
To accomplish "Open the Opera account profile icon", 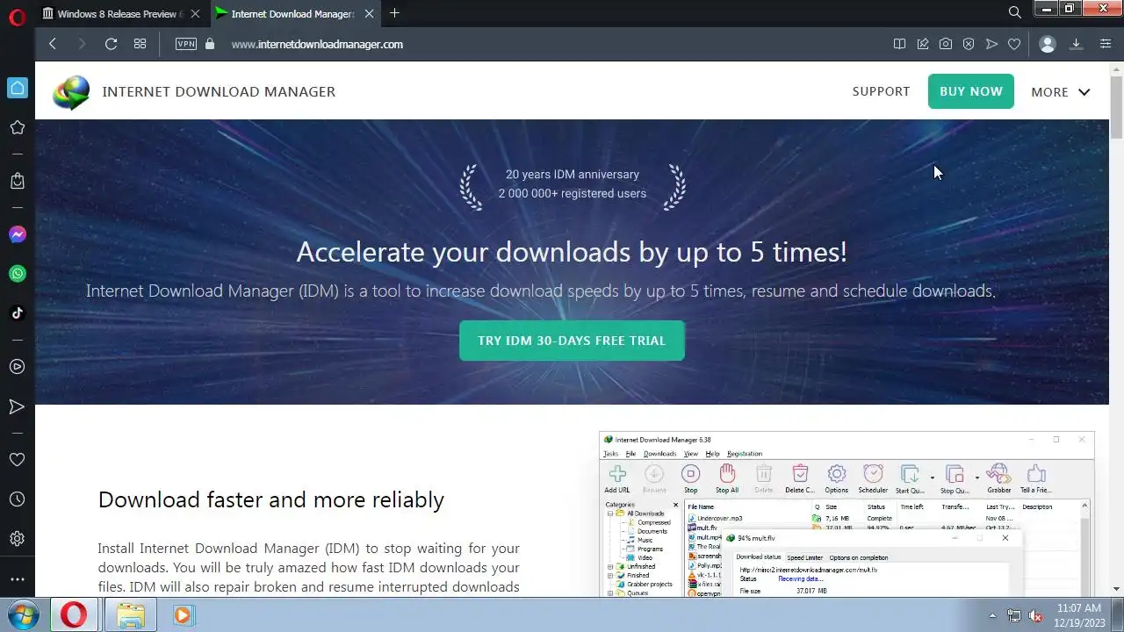I will tap(1047, 44).
